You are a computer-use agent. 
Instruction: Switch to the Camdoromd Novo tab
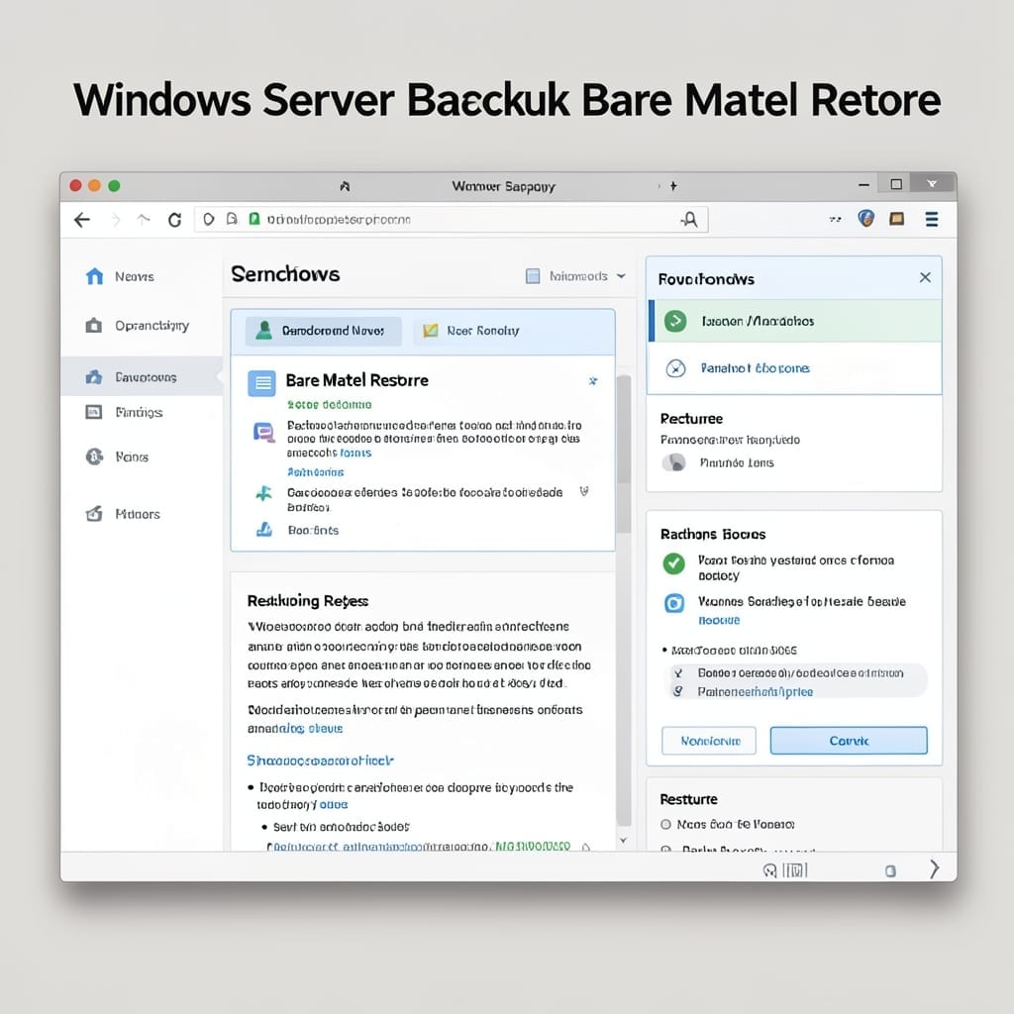pos(324,331)
